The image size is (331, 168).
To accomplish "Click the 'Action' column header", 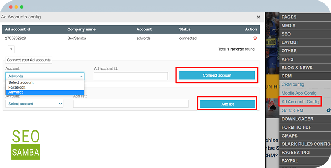I will pyautogui.click(x=251, y=29).
